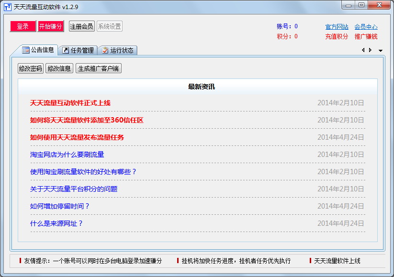The width and height of the screenshot is (394, 277).
Task: Click the 生成推广客户端 button
Action: tap(99, 68)
